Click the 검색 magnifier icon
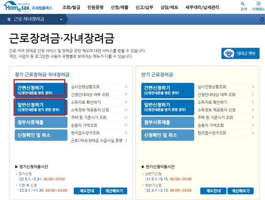265x200 pixels. click(x=243, y=4)
